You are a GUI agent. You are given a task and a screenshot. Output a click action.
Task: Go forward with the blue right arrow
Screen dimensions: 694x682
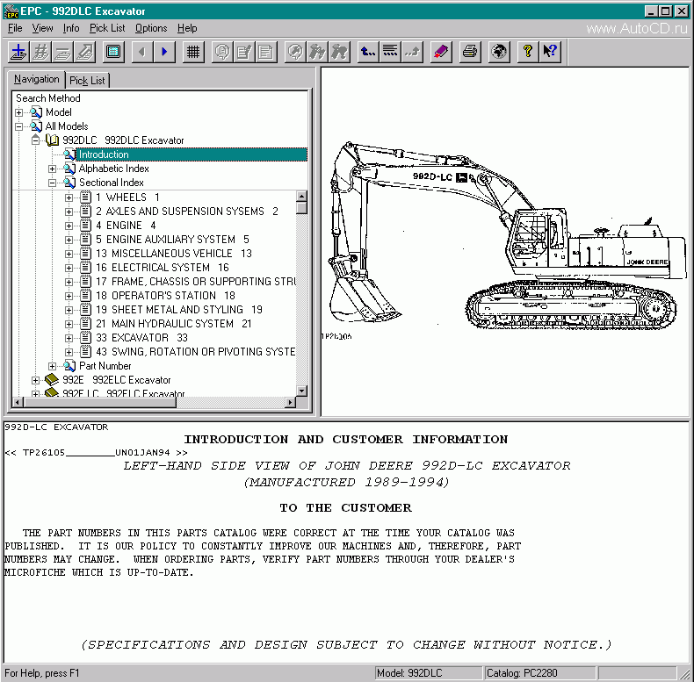point(164,52)
